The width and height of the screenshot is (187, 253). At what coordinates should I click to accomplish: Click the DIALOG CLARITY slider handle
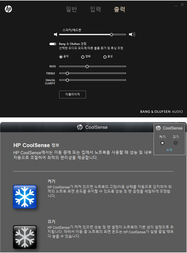[x=67, y=80]
